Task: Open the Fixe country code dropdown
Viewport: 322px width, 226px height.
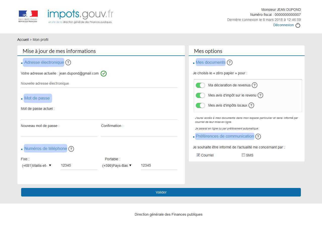Action: point(37,166)
